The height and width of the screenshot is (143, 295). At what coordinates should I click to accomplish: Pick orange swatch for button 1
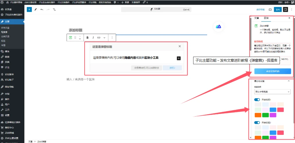258,115
